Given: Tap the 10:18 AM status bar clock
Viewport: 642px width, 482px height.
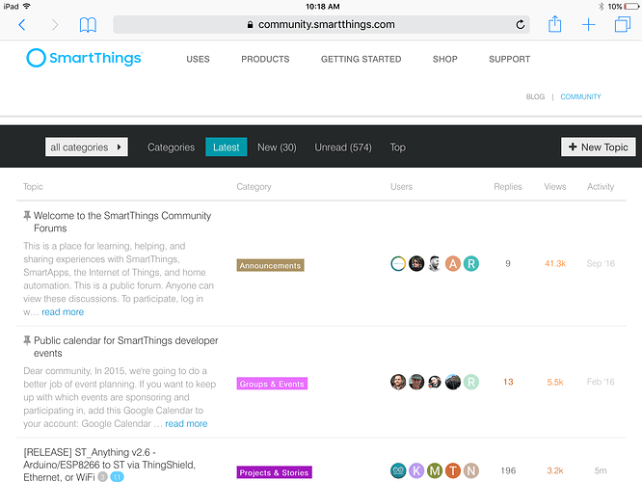Looking at the screenshot, I should click(323, 7).
